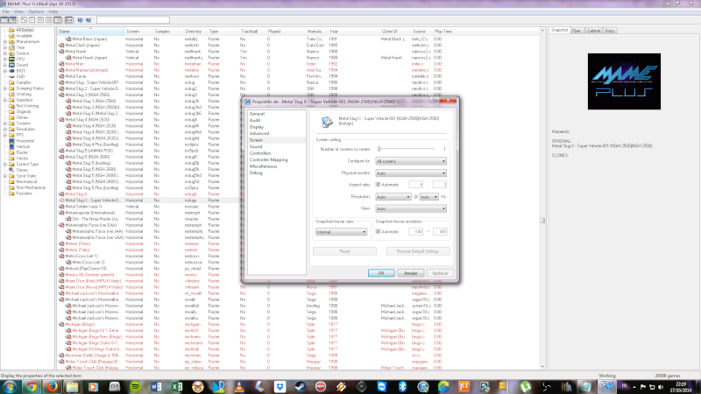Click the Windows Start button

[x=10, y=387]
